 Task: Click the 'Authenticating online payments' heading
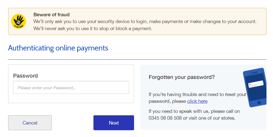(x=58, y=48)
